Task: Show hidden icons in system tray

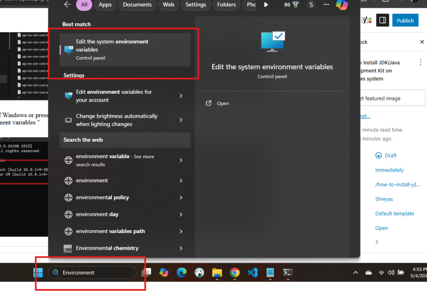Action: point(355,273)
